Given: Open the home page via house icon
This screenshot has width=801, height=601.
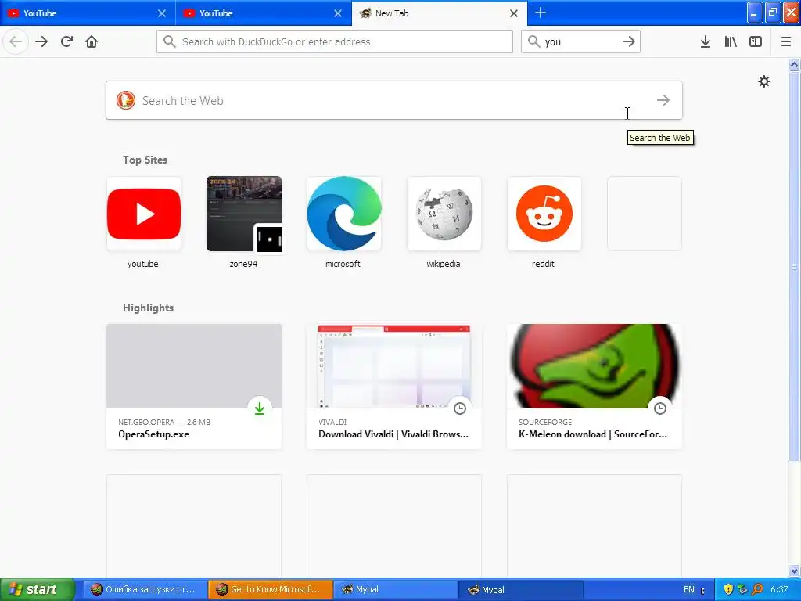Looking at the screenshot, I should pos(92,41).
